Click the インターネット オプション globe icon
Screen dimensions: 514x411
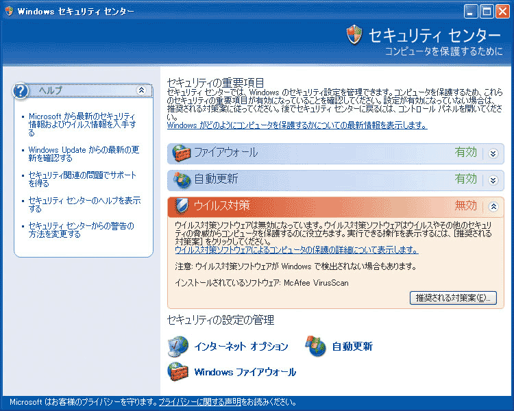[x=178, y=347]
